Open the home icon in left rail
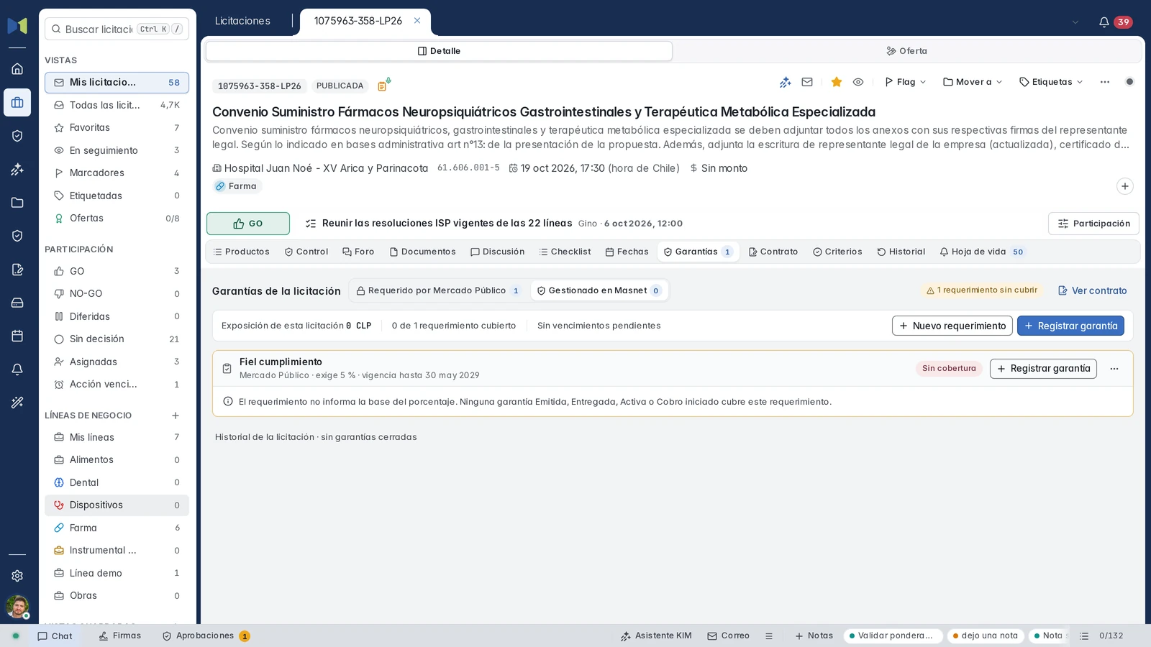Image resolution: width=1151 pixels, height=647 pixels. click(17, 69)
